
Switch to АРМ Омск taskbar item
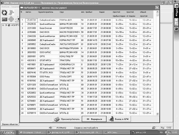pos(116,132)
